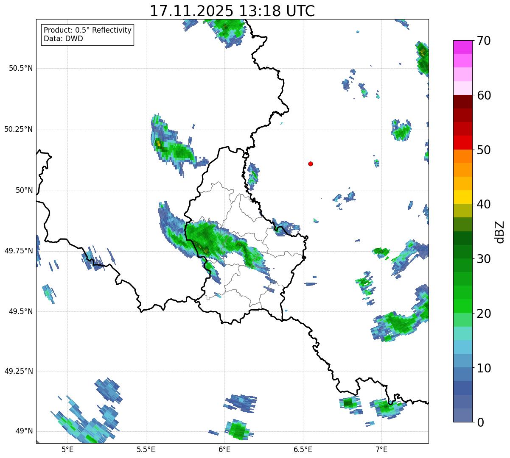Select the magenta 70 dBZ colorbar segment
The image size is (510, 458).
point(462,47)
